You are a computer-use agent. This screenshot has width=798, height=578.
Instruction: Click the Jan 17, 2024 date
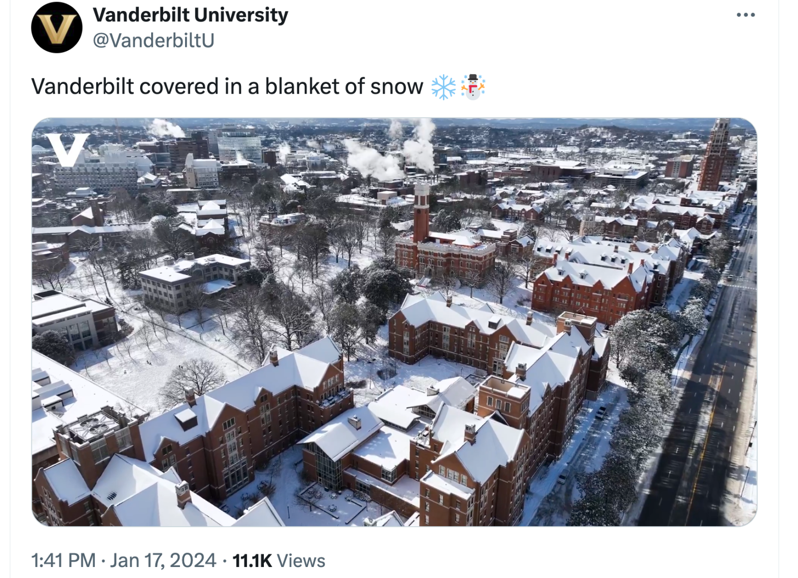[x=163, y=560]
